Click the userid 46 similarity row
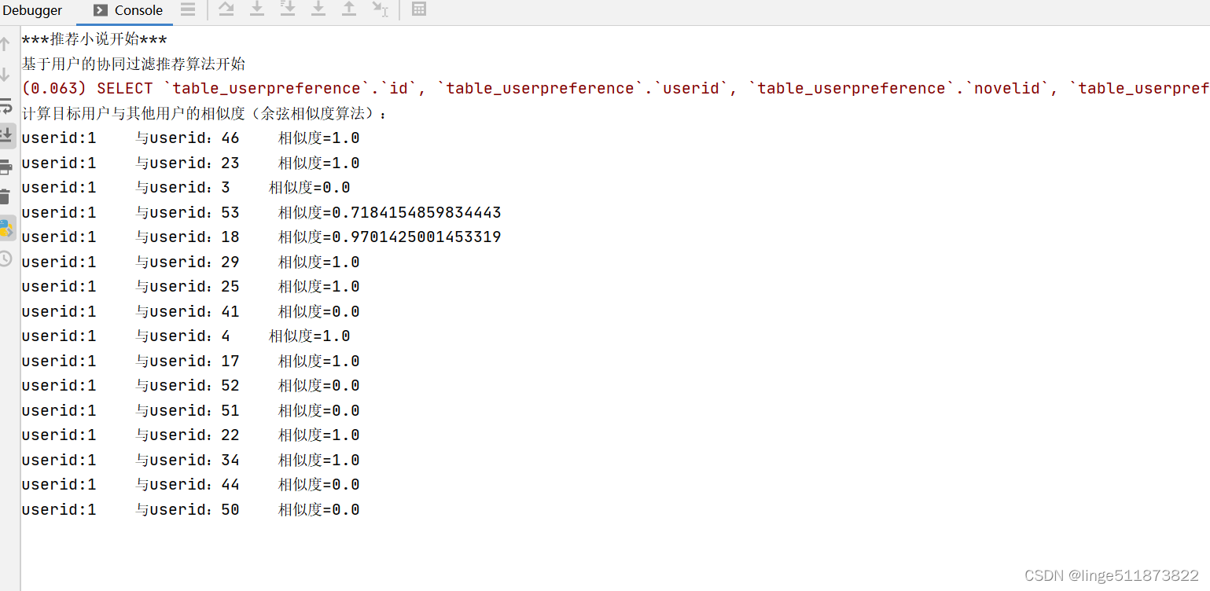The width and height of the screenshot is (1210, 591). point(190,138)
